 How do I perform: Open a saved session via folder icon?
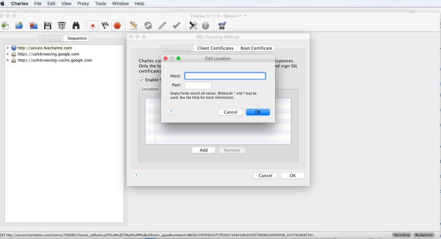(x=19, y=25)
